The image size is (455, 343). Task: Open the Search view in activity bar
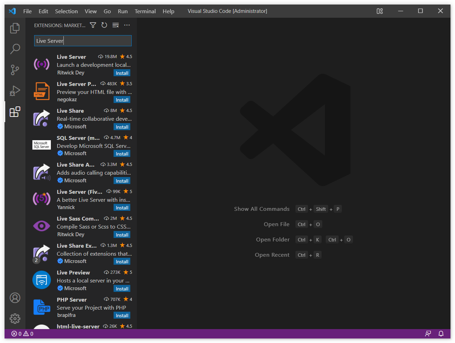pos(15,49)
